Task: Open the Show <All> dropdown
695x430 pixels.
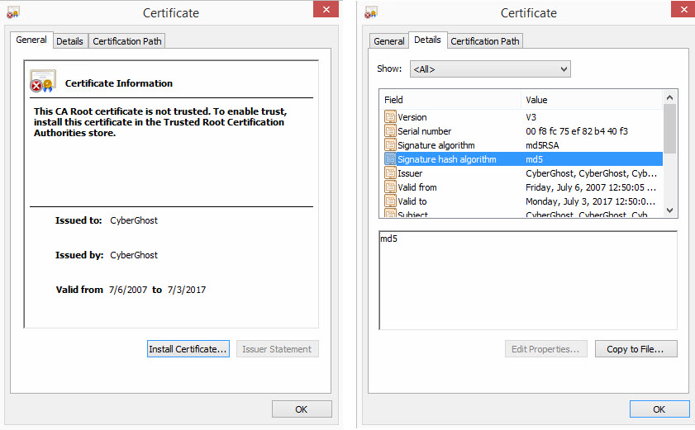Action: [x=490, y=69]
